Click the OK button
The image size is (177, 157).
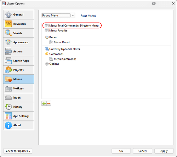pos(121,151)
